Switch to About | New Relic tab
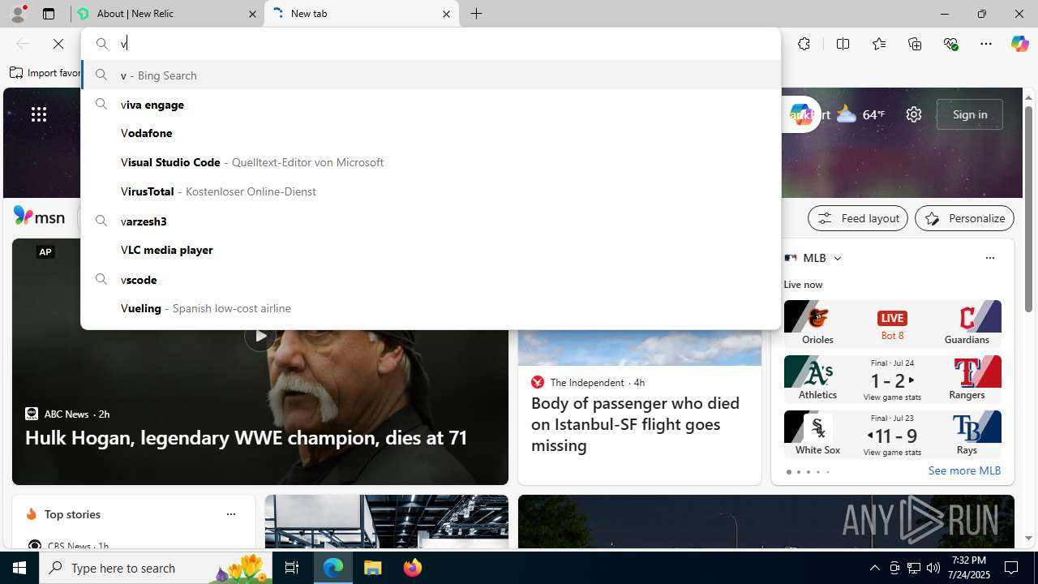Image resolution: width=1038 pixels, height=584 pixels. 167,14
